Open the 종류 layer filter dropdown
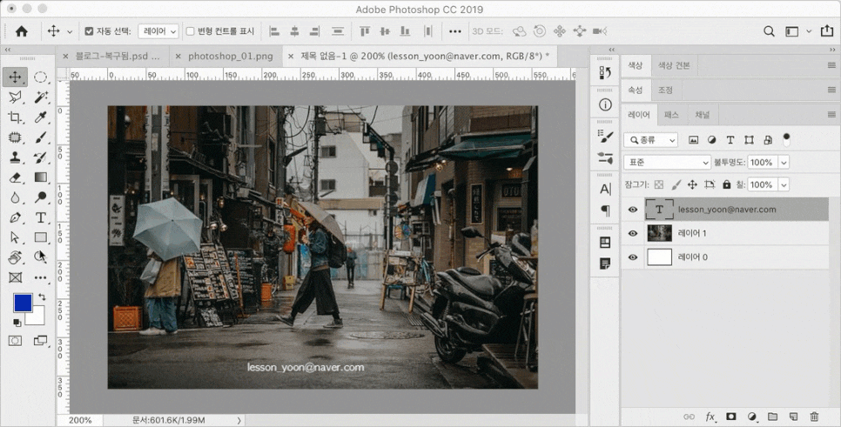This screenshot has width=841, height=427. point(650,140)
